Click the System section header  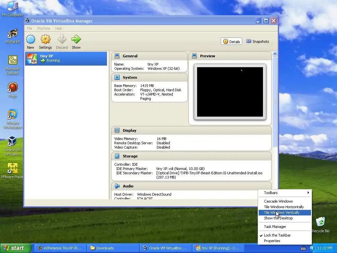tap(149, 77)
